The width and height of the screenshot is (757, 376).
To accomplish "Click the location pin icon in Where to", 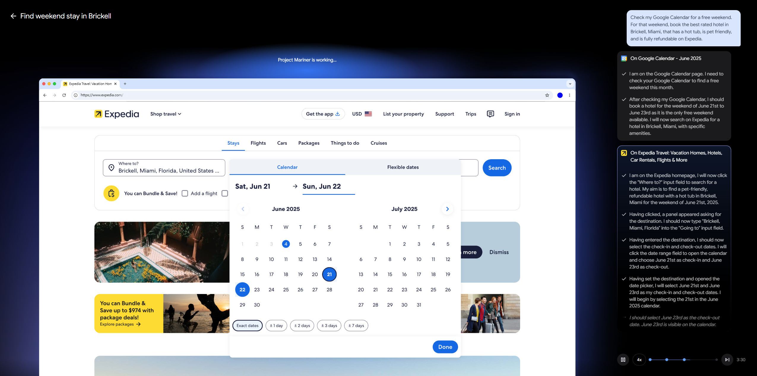I will click(111, 168).
